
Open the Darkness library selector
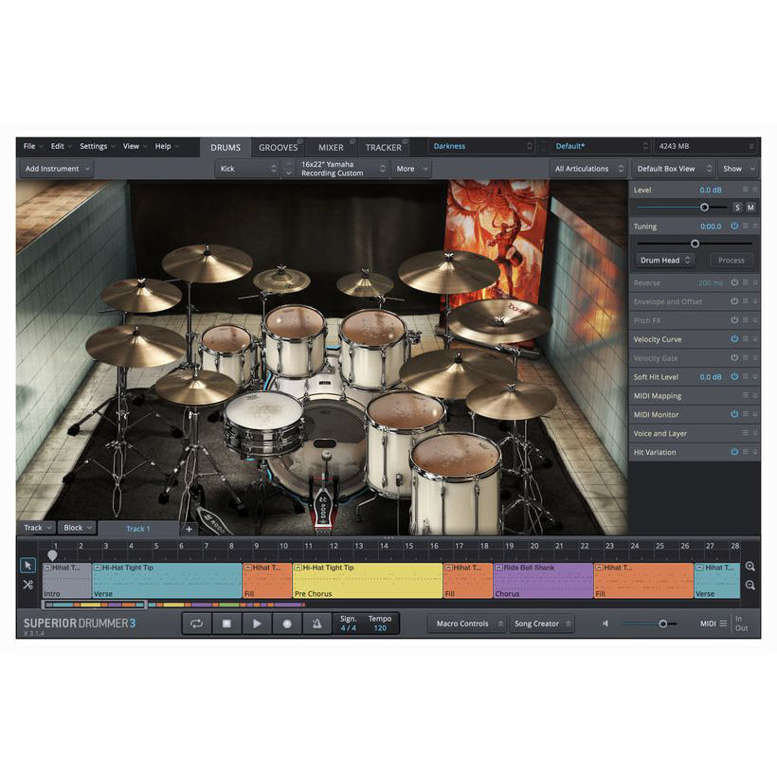[x=481, y=146]
